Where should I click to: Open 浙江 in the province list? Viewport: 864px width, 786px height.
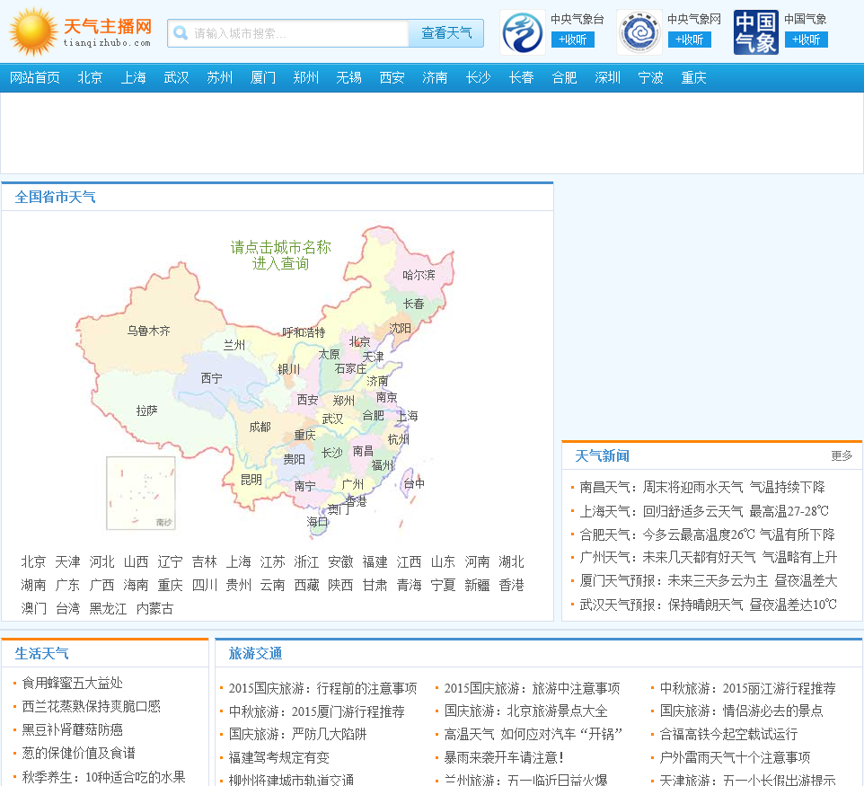[x=306, y=561]
